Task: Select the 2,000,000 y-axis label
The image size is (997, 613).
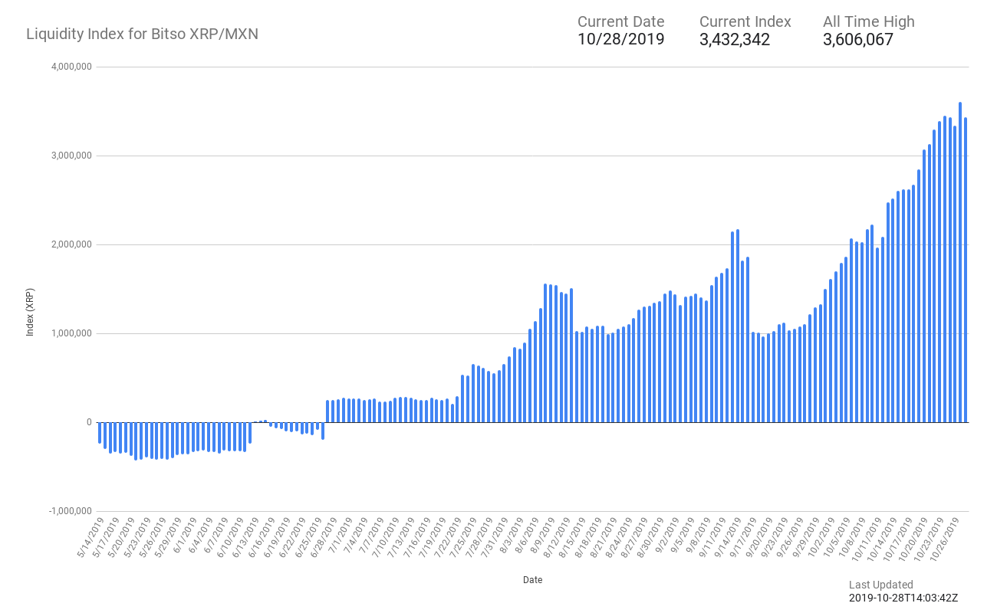Action: point(71,244)
